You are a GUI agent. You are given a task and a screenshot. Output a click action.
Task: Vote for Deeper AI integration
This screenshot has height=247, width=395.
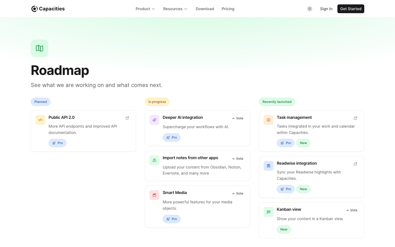point(238,118)
